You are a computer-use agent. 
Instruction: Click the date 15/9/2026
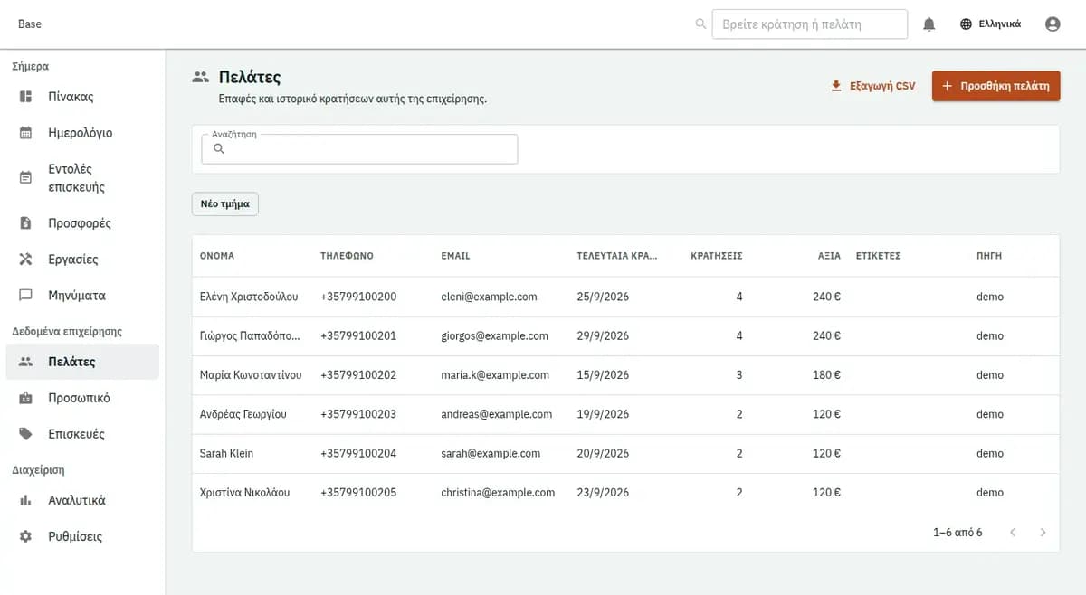click(603, 375)
